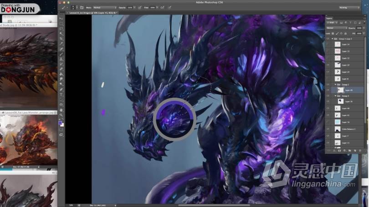The image size is (369, 207).
Task: Select the Zoom tool
Action: coord(61,115)
